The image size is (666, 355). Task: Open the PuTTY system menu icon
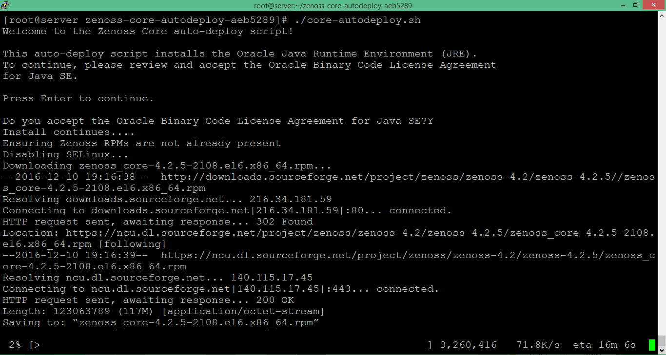[5, 5]
